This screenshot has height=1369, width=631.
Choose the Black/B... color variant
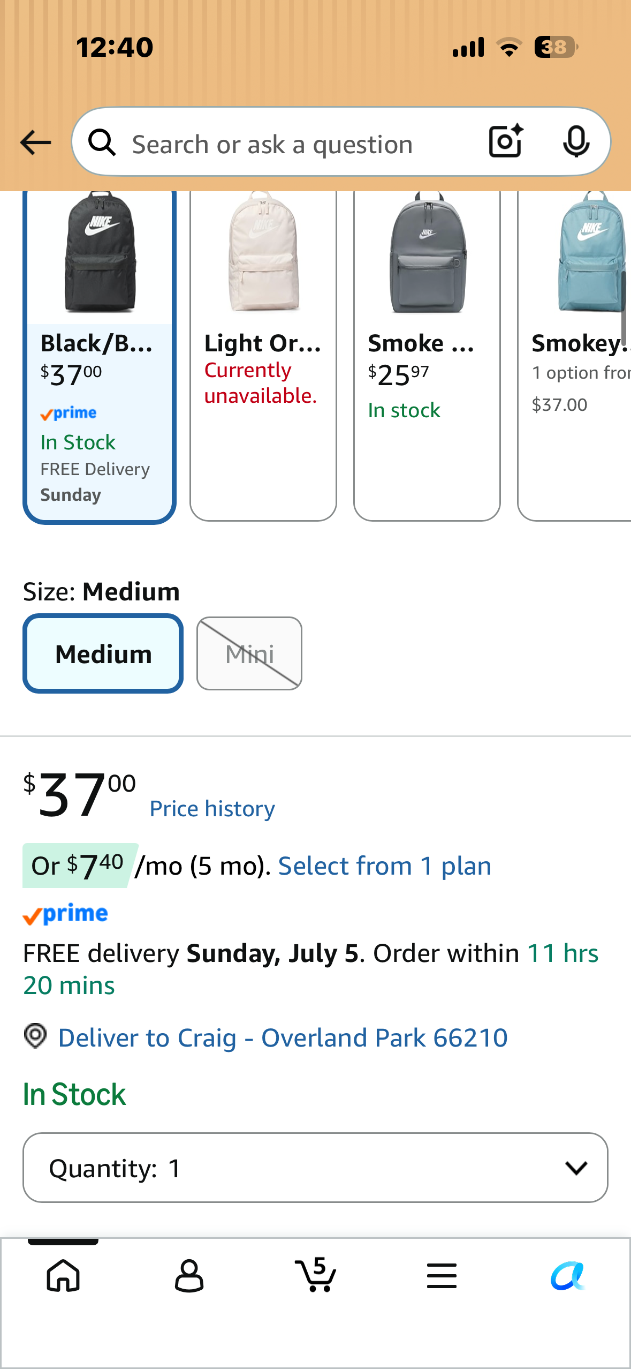click(x=100, y=355)
